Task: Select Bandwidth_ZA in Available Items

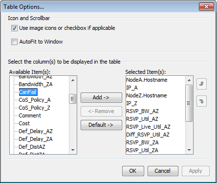Action: click(36, 84)
